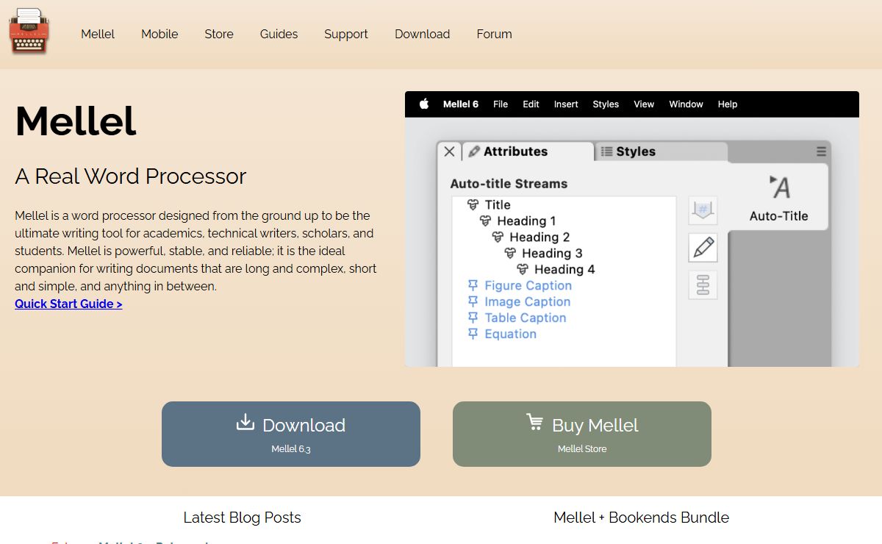Click the stream structure icon below pencil
The image size is (882, 544).
tap(703, 284)
